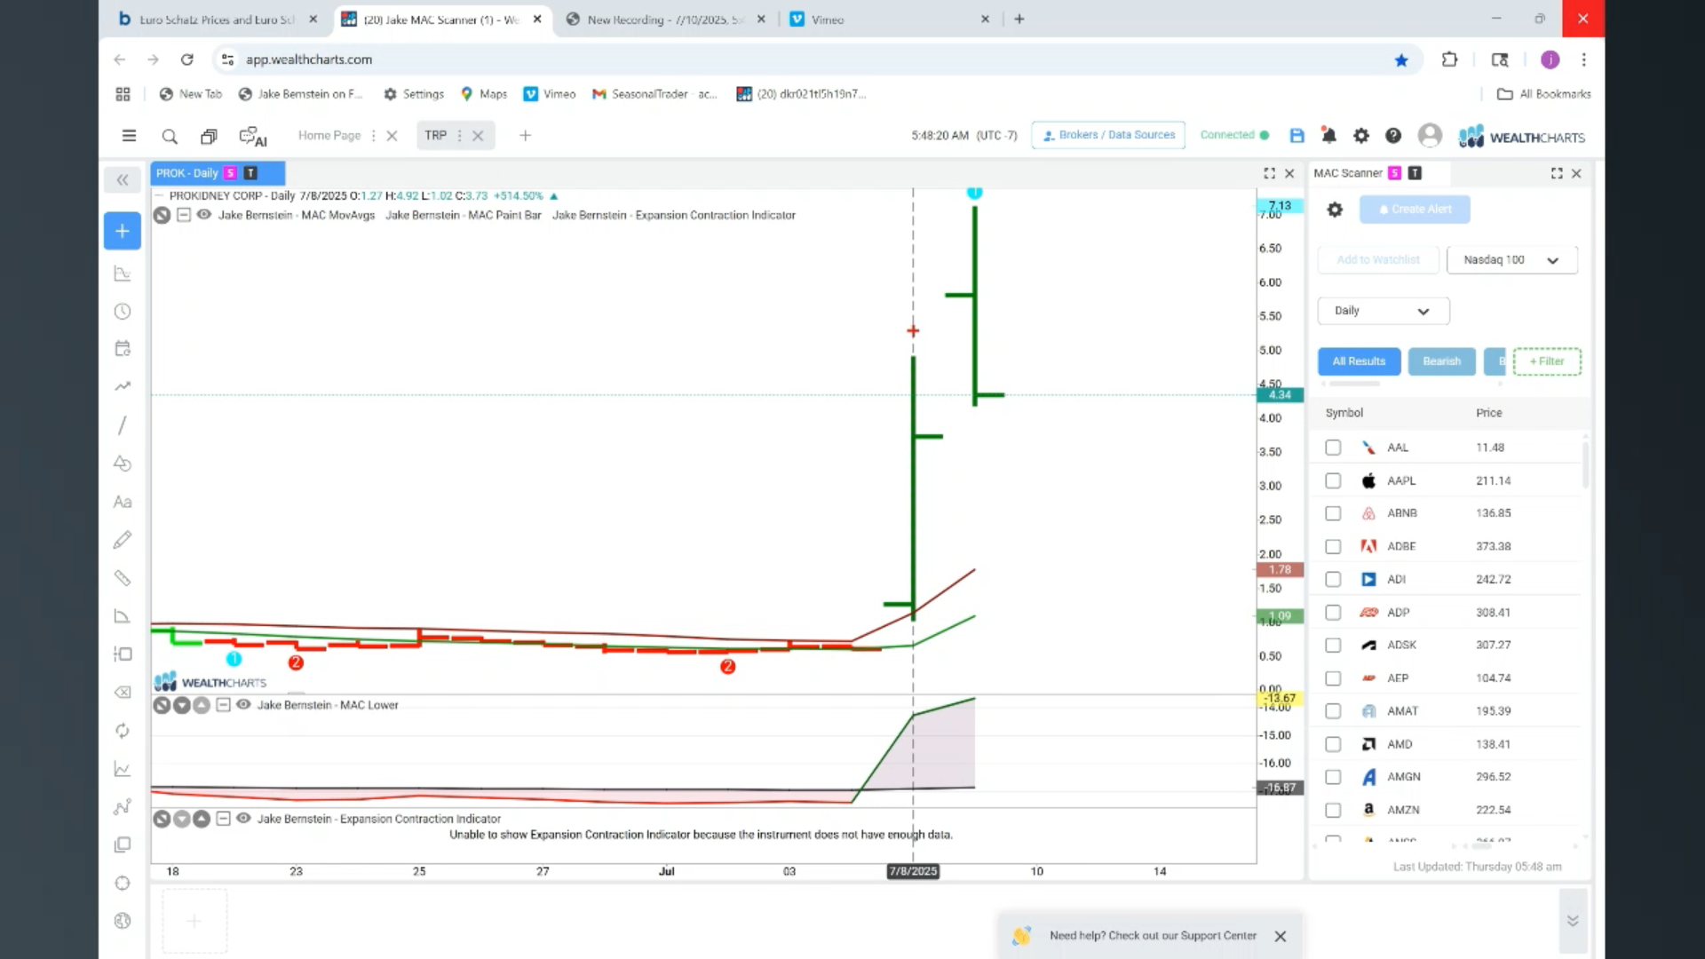Select the trend line drawing tool
Screen dimensions: 1705x959
(x=123, y=425)
